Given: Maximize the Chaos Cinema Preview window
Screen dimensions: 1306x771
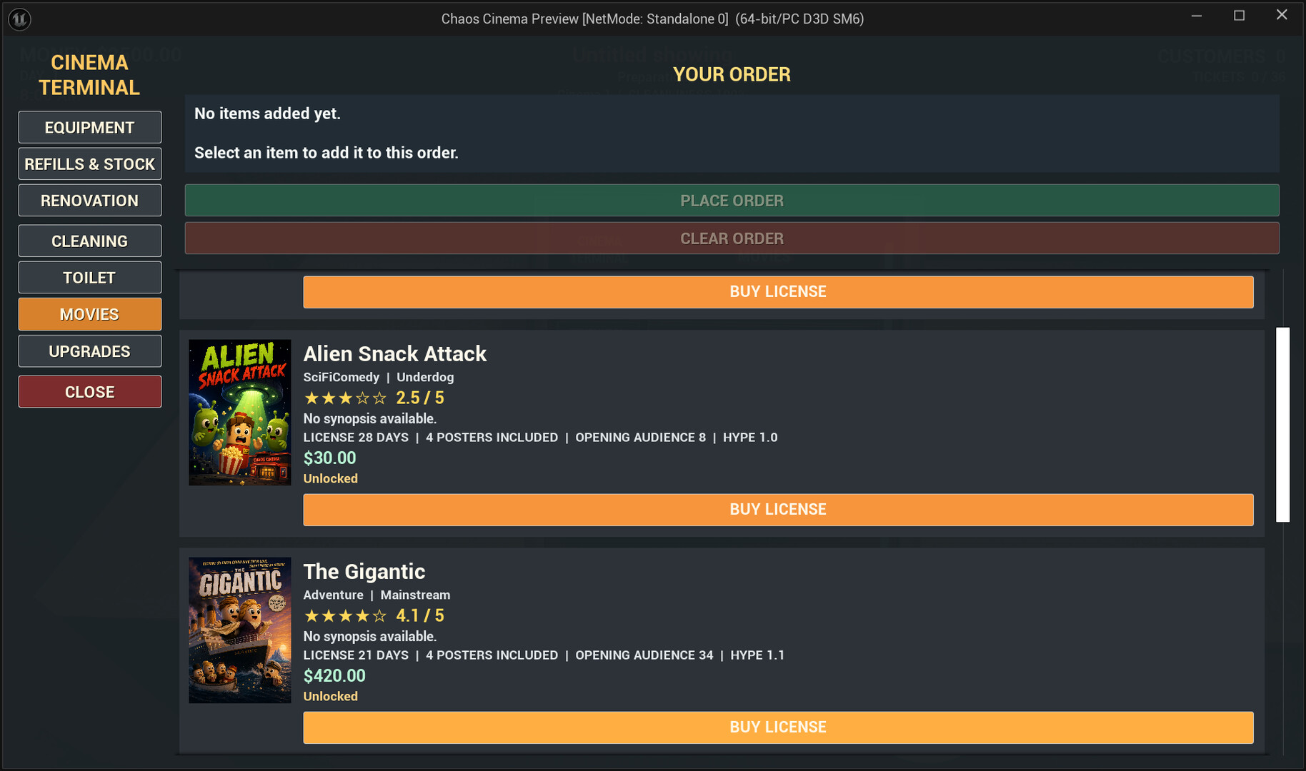Looking at the screenshot, I should (1240, 16).
